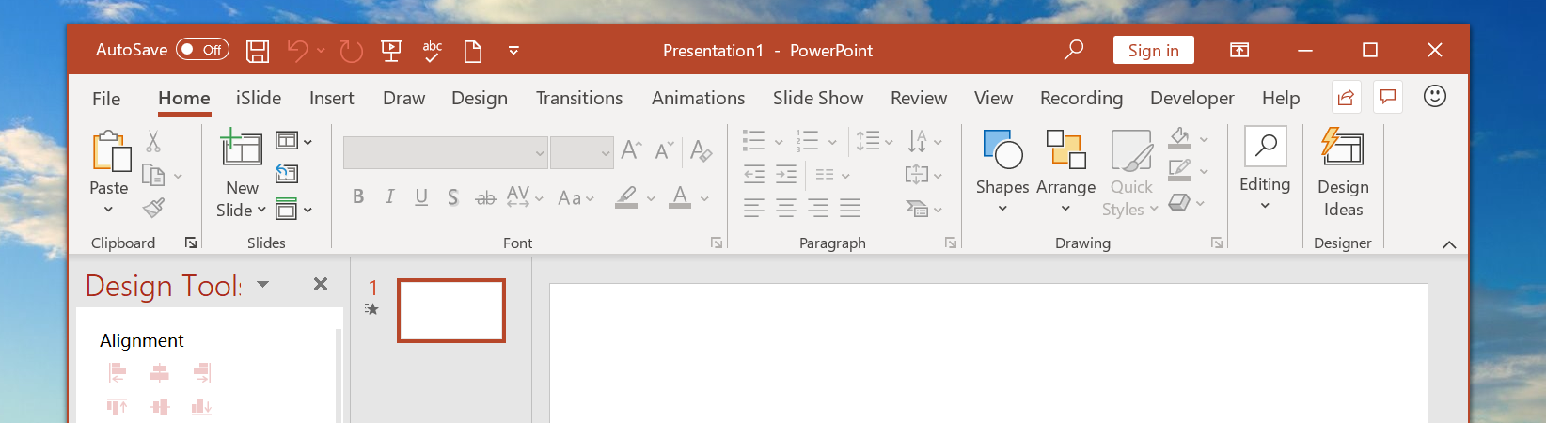Click the Bullets list icon

tap(753, 142)
